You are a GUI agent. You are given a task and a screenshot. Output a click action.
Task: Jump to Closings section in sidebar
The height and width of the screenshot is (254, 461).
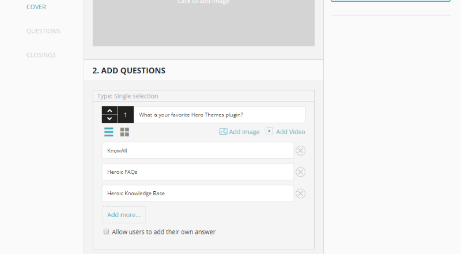41,55
